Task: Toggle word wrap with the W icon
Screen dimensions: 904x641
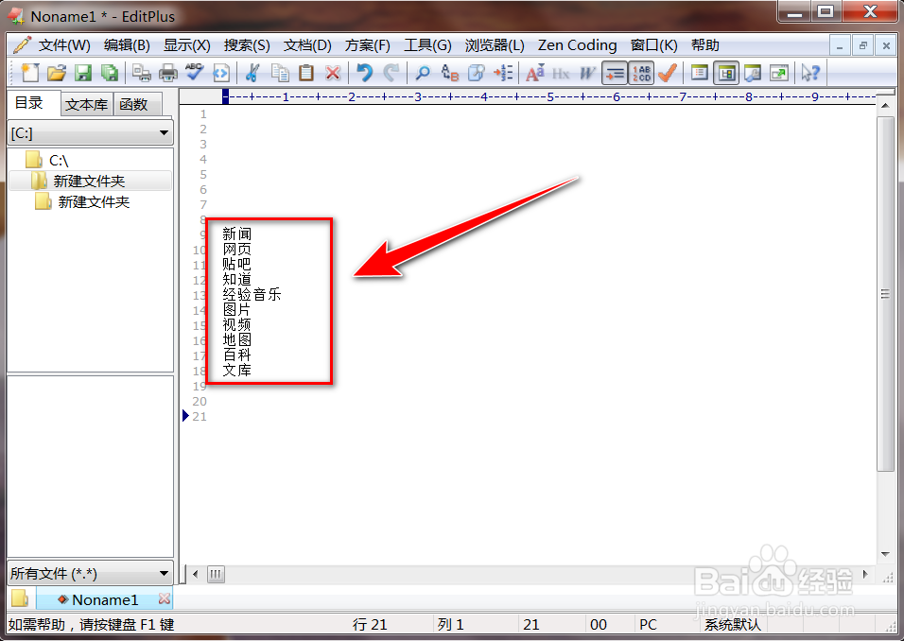Action: [x=585, y=72]
